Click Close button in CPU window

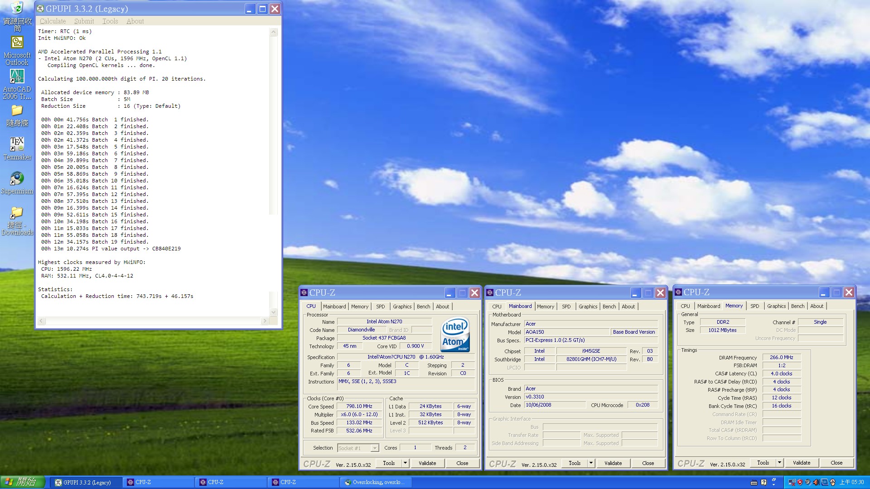pyautogui.click(x=462, y=463)
